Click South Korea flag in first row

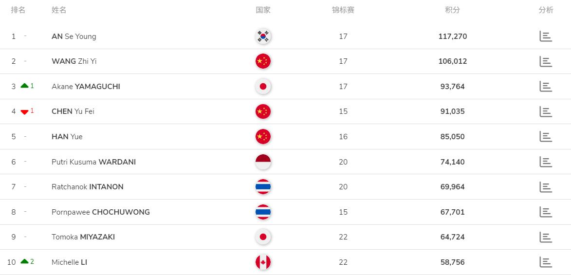[263, 37]
